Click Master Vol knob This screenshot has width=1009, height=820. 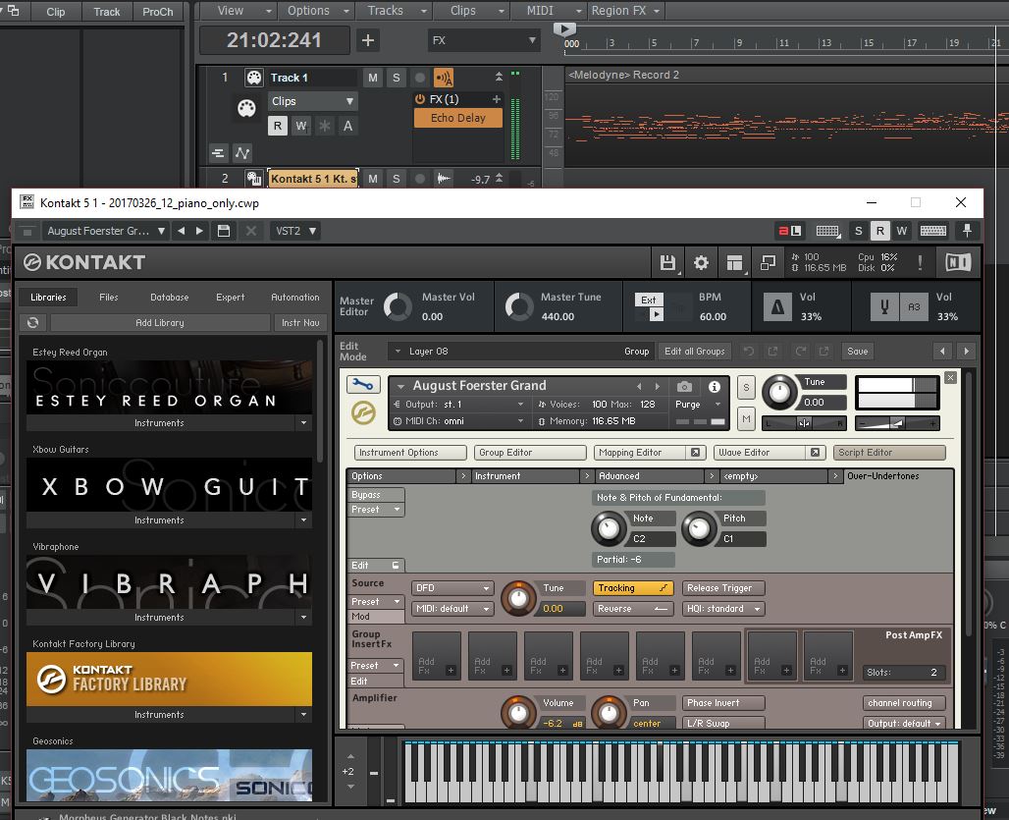398,306
